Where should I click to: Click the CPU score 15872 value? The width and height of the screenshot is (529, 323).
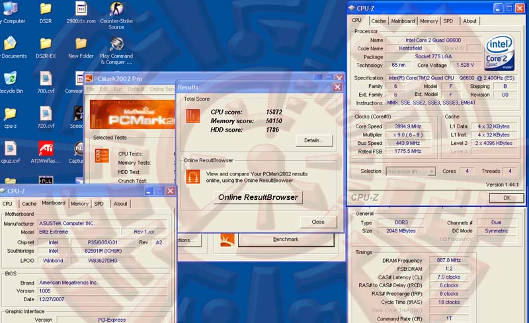point(274,112)
